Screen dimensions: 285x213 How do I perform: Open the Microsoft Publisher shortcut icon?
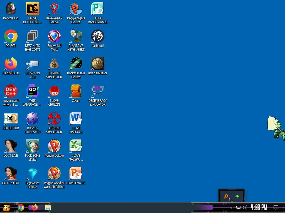98,9
